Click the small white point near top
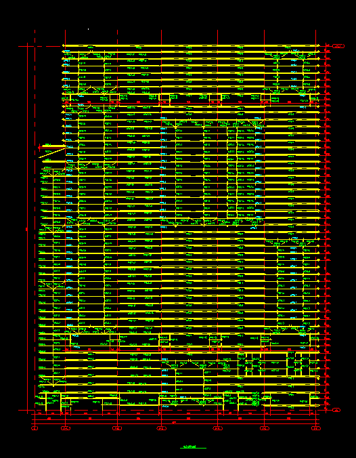Screen dimensions: 356x458 click(x=89, y=29)
